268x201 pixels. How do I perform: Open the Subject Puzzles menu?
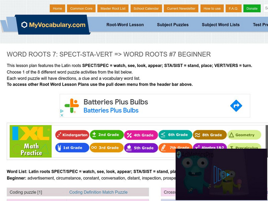tap(173, 24)
